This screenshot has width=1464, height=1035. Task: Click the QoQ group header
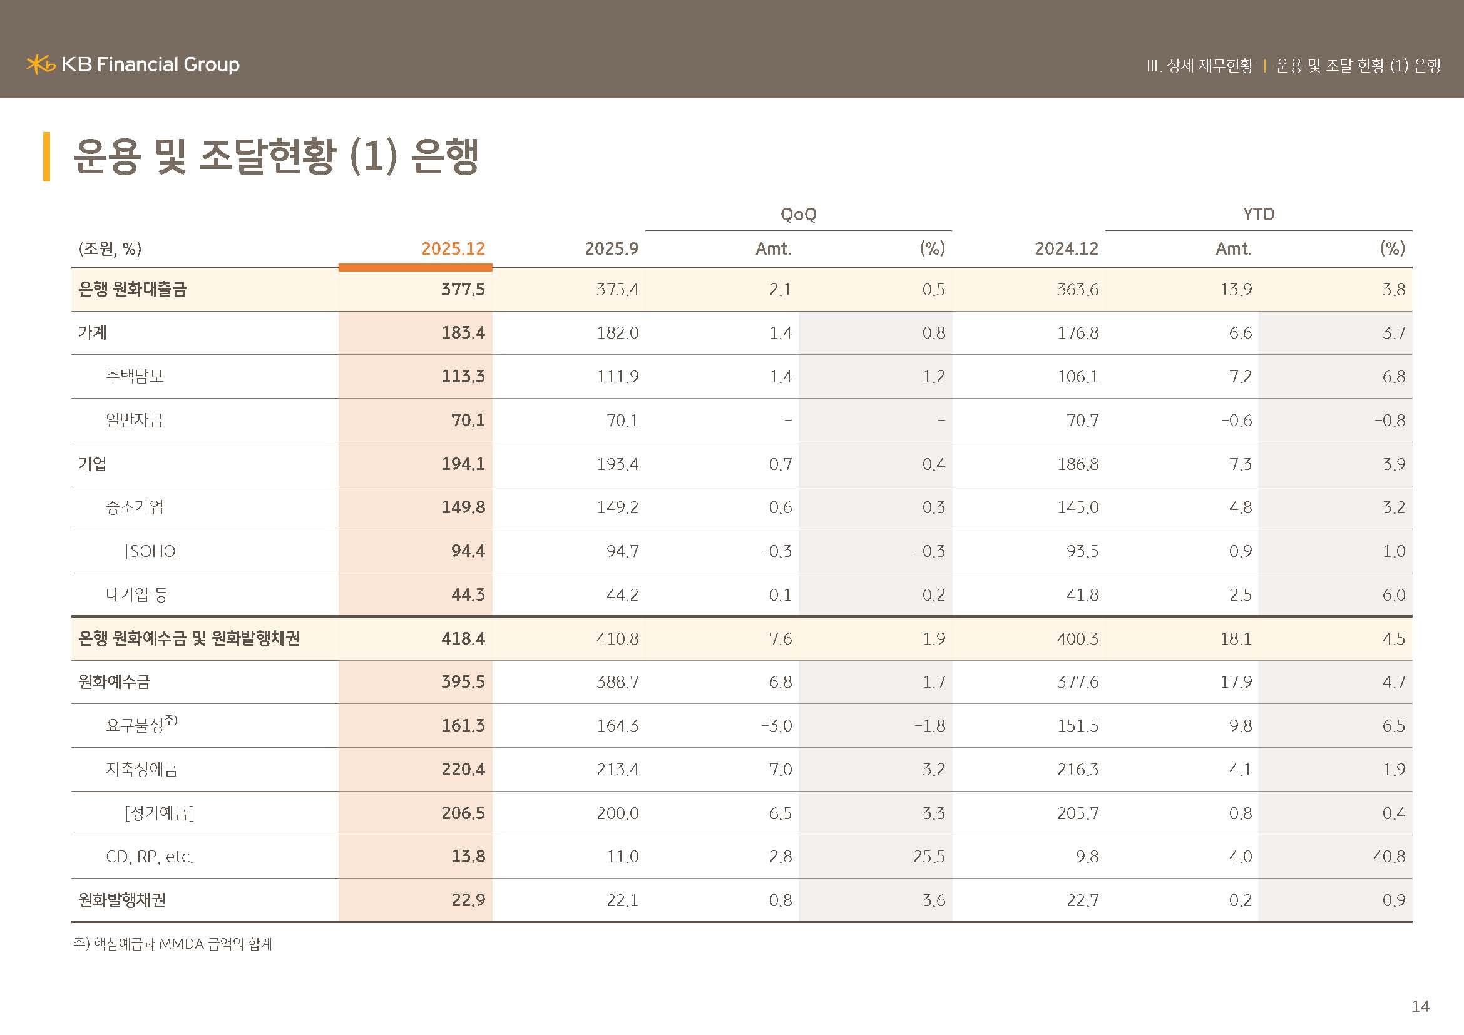798,214
